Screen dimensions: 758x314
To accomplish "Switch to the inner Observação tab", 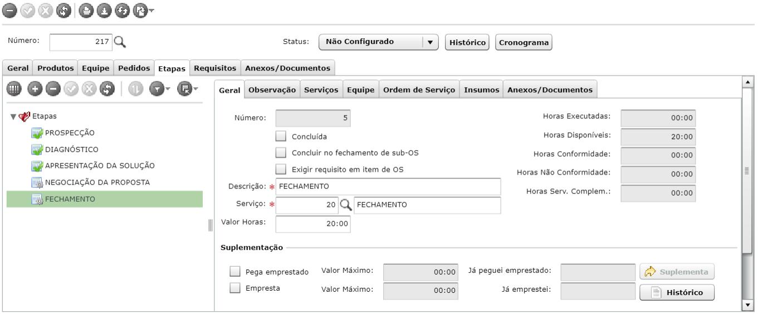I will 272,89.
